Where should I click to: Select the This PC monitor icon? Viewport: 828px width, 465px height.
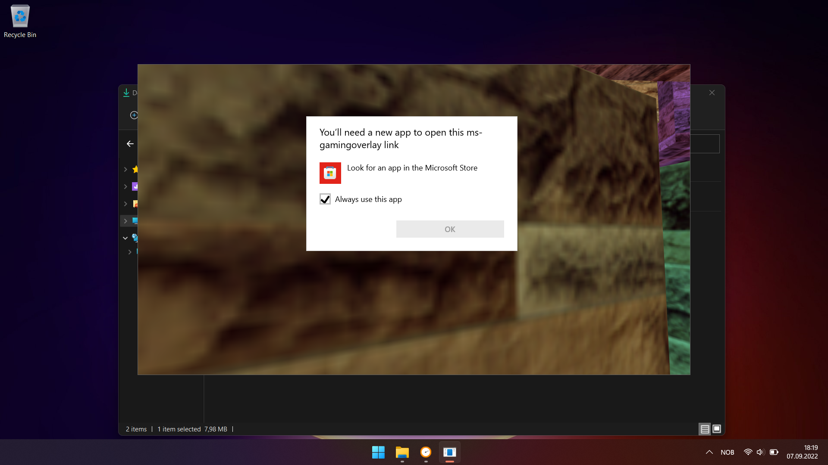135,221
